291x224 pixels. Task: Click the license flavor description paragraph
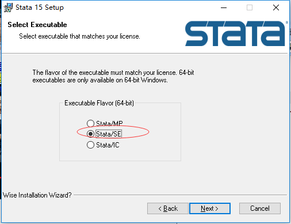point(113,76)
